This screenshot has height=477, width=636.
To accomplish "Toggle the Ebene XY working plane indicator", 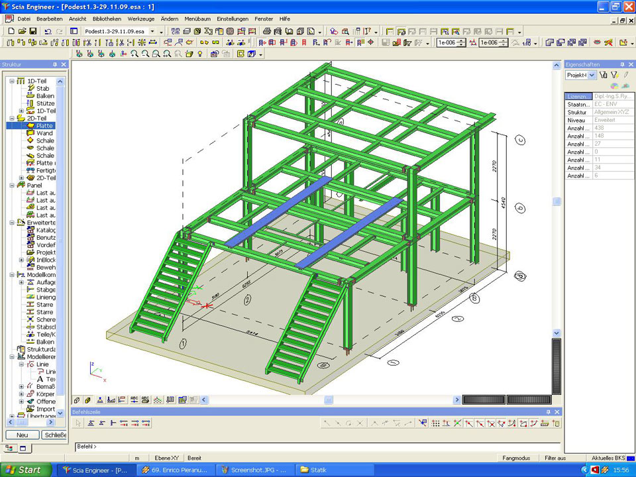I will pyautogui.click(x=165, y=458).
